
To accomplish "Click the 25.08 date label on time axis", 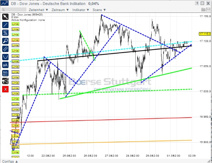I will (66, 156).
